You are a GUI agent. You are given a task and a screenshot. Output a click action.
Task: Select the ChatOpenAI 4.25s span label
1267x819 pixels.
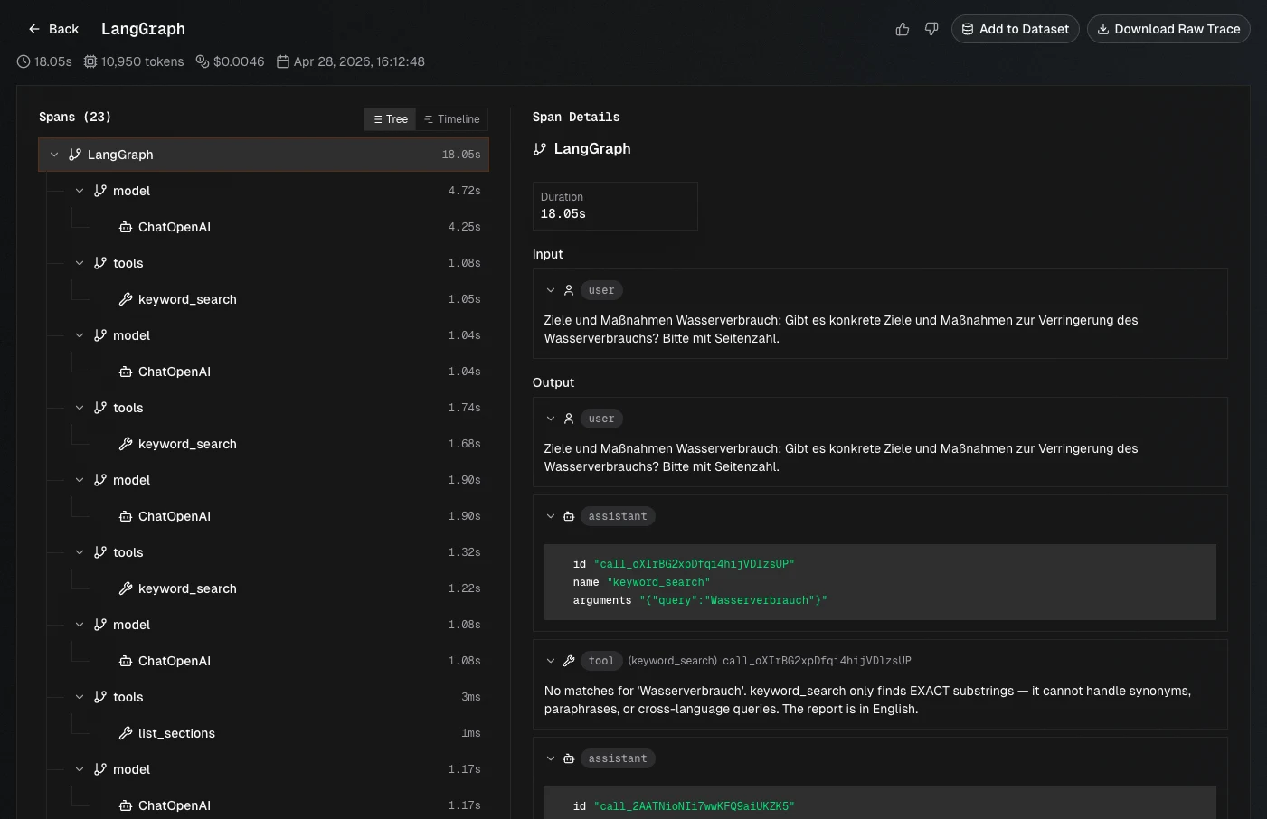(x=175, y=227)
